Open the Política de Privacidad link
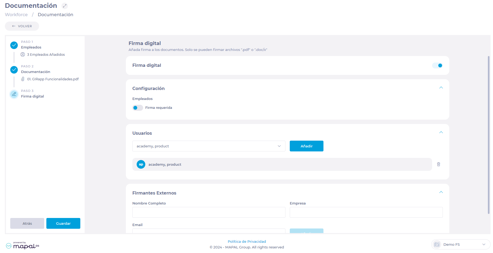 247,241
